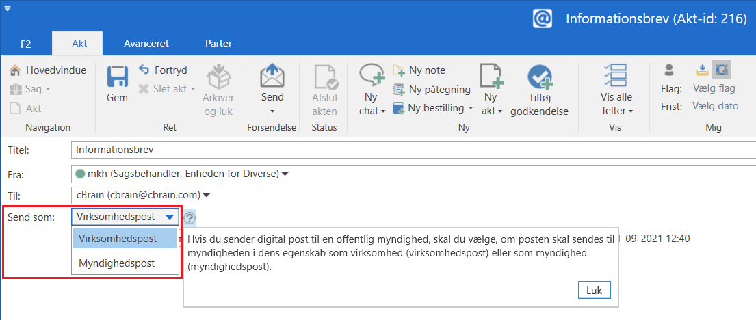
Task: Click Vælg flag next to Flag
Action: (x=714, y=88)
